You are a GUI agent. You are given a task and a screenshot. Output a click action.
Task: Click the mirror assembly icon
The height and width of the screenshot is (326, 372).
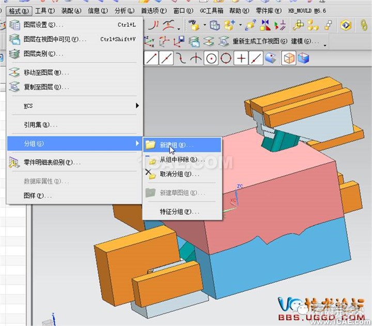coord(265,25)
